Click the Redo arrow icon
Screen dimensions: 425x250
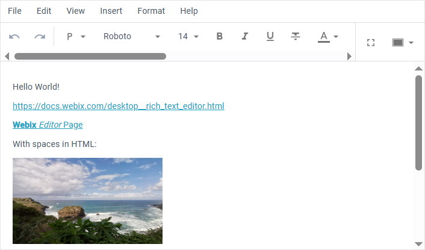tap(40, 37)
